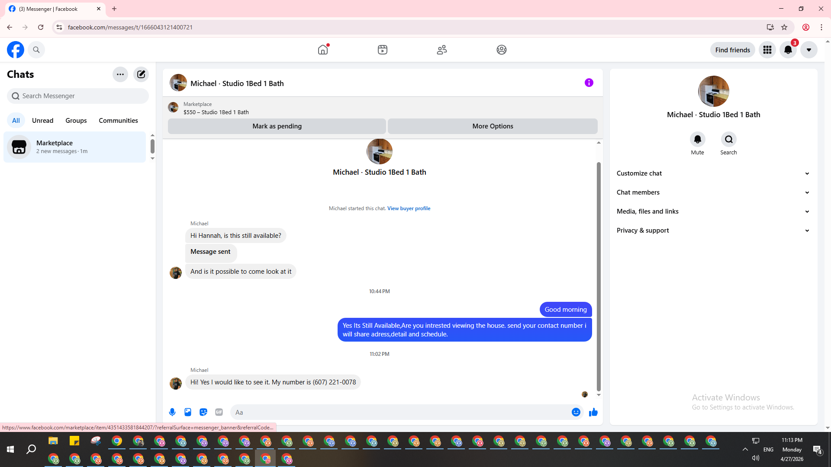Select the All chats filter tab
This screenshot has width=831, height=467.
[16, 121]
